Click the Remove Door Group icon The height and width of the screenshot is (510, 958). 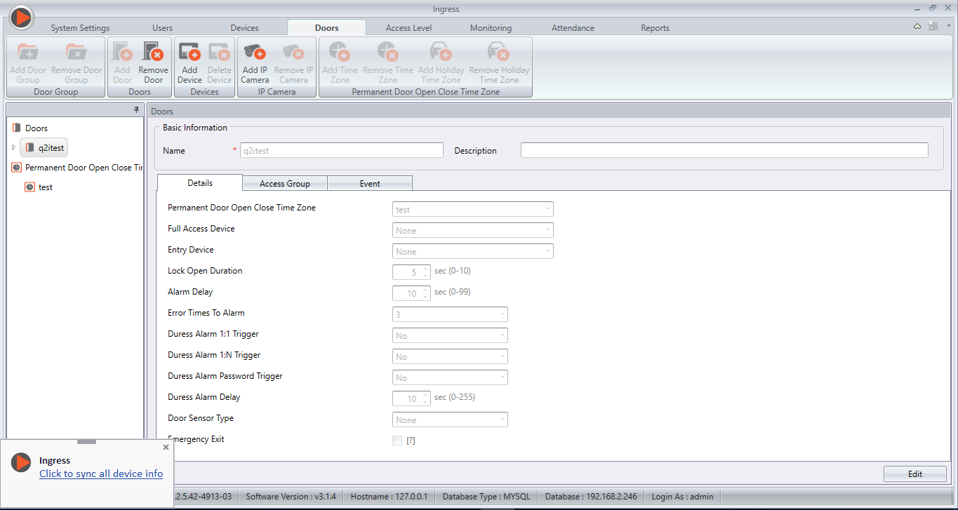pyautogui.click(x=76, y=53)
